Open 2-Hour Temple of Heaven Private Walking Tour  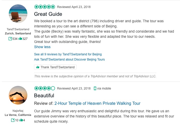tap(97, 103)
